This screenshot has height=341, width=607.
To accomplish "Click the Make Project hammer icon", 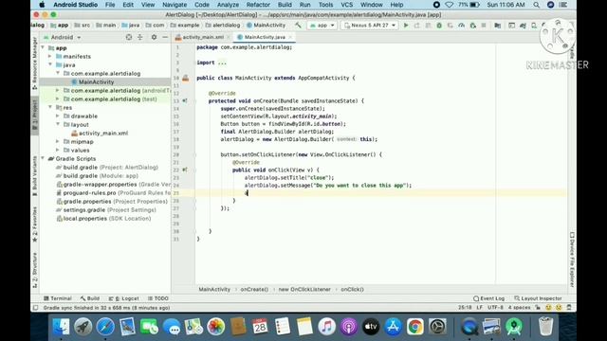I will pos(298,26).
